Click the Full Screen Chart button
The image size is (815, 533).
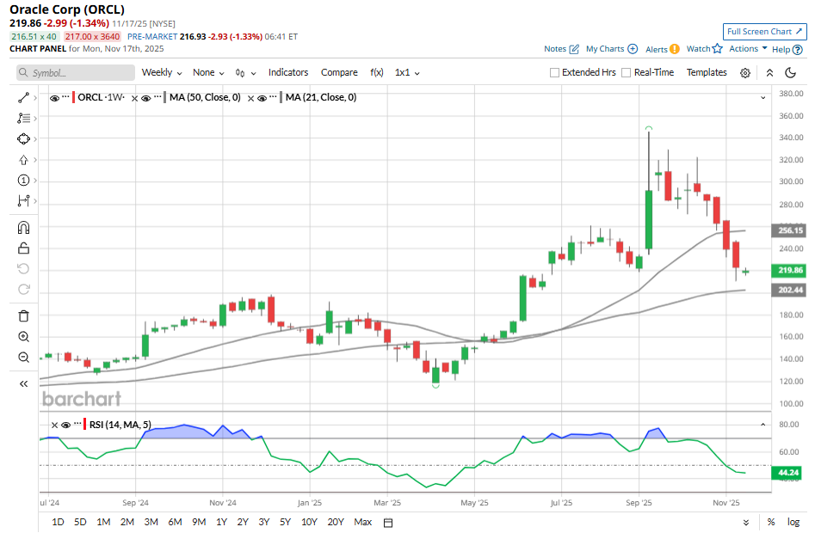tap(764, 32)
